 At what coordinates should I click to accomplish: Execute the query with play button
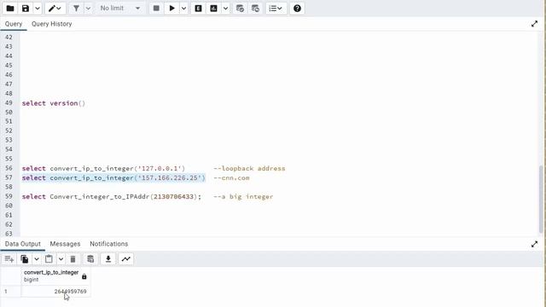pyautogui.click(x=171, y=9)
